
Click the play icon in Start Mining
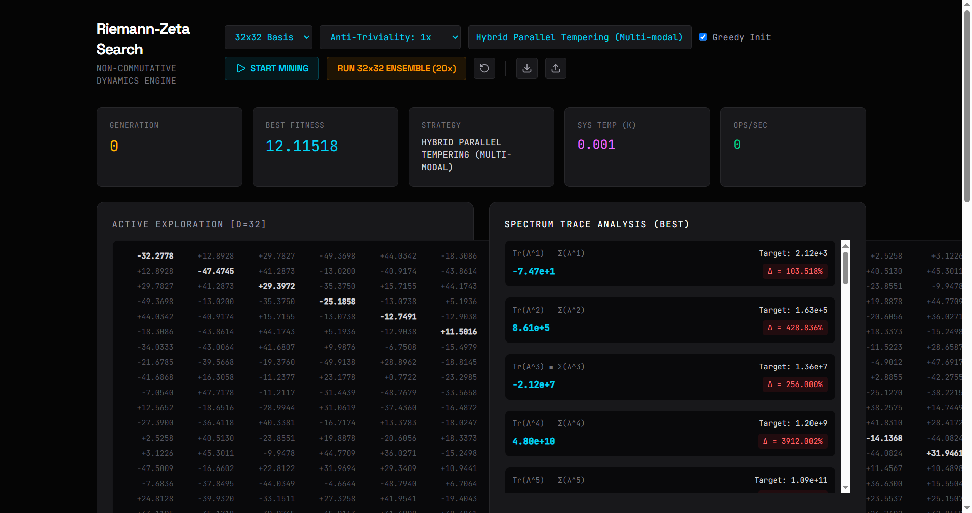(x=241, y=68)
